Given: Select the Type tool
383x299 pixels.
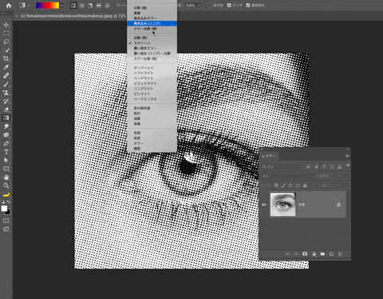Looking at the screenshot, I should [x=6, y=152].
